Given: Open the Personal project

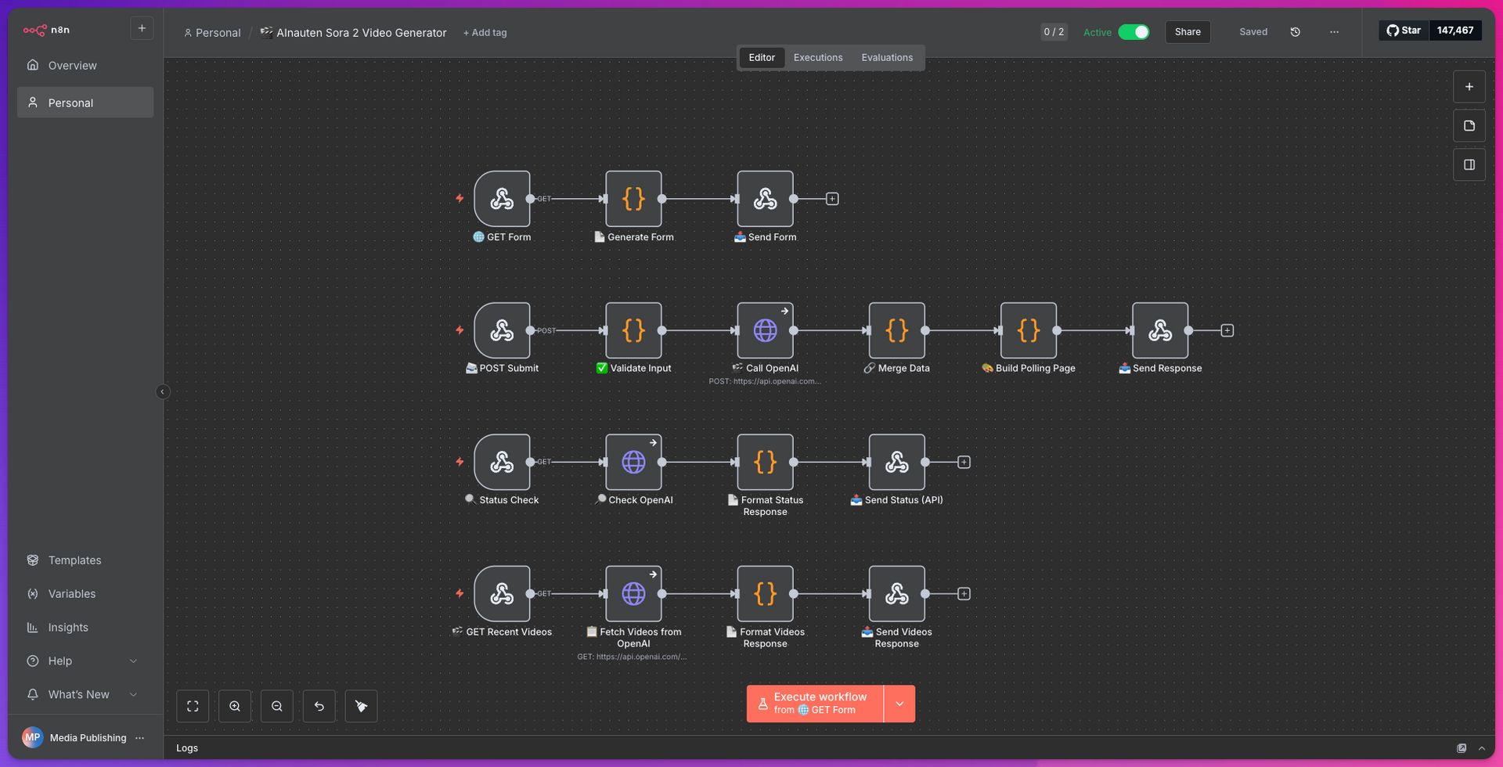Looking at the screenshot, I should [85, 103].
